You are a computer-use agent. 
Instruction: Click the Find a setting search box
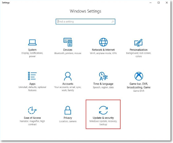click(83, 21)
